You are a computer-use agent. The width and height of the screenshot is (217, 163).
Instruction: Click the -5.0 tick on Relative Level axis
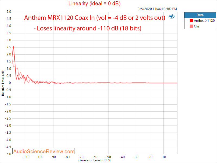click(8, 154)
